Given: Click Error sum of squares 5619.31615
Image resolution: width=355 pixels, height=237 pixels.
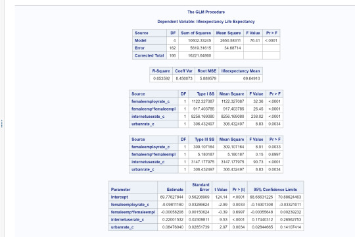Looking at the screenshot, I should click(201, 48).
